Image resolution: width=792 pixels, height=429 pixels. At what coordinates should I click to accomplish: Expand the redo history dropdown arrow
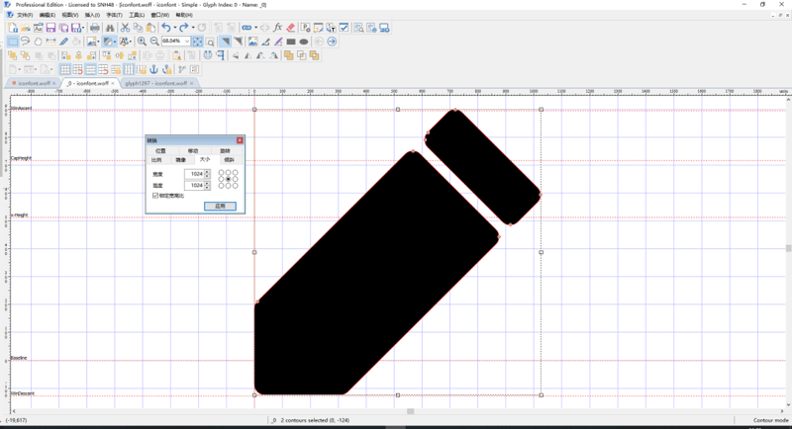(193, 29)
